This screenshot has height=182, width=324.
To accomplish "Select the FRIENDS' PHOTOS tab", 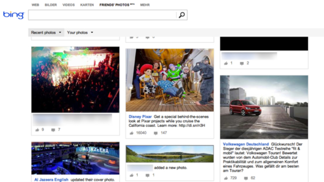I will pyautogui.click(x=117, y=5).
